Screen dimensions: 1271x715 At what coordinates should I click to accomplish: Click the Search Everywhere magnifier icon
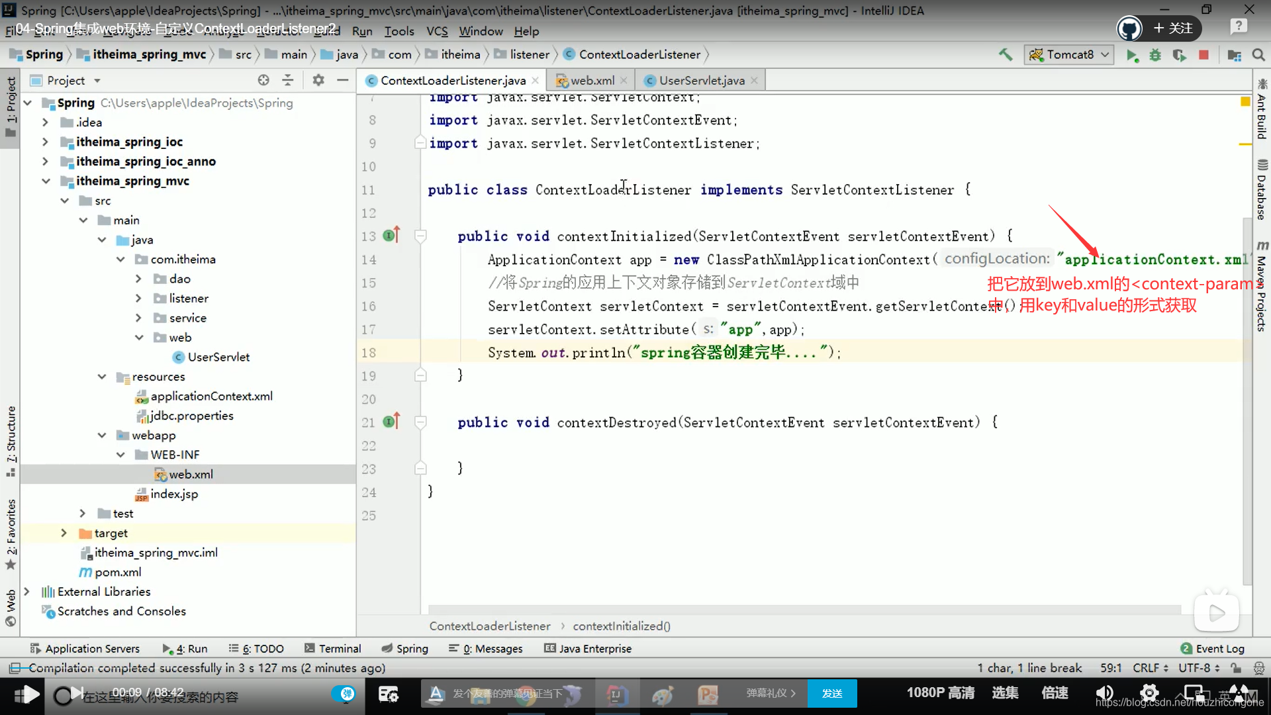[x=1258, y=55]
